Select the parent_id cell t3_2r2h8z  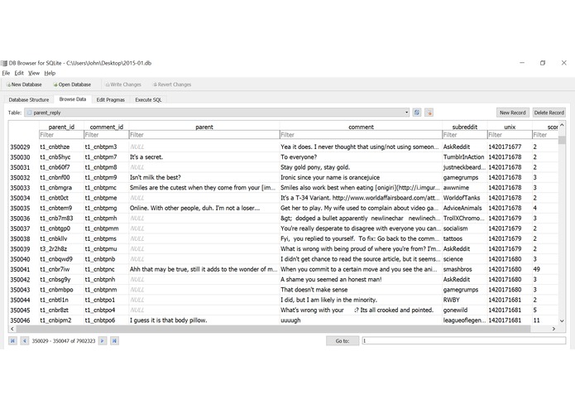pyautogui.click(x=61, y=249)
